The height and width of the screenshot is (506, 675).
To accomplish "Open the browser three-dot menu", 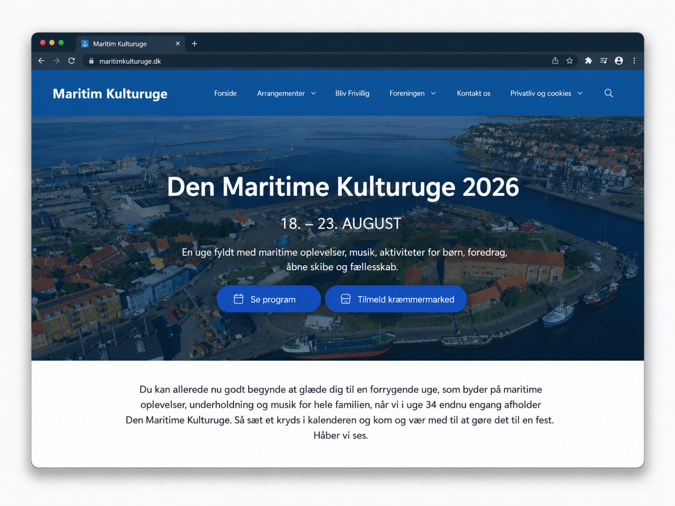I will coord(634,61).
